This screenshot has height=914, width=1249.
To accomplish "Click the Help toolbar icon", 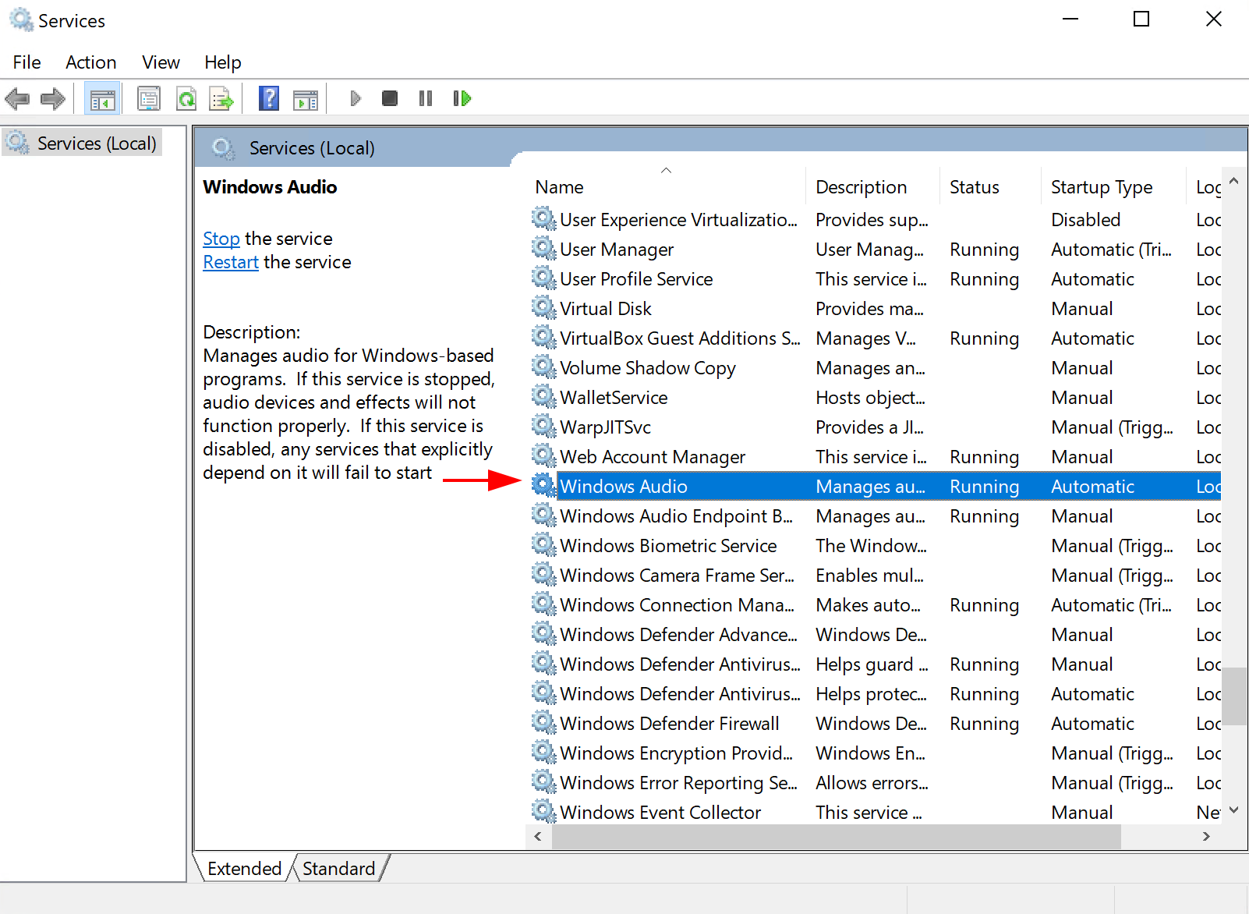I will [268, 98].
